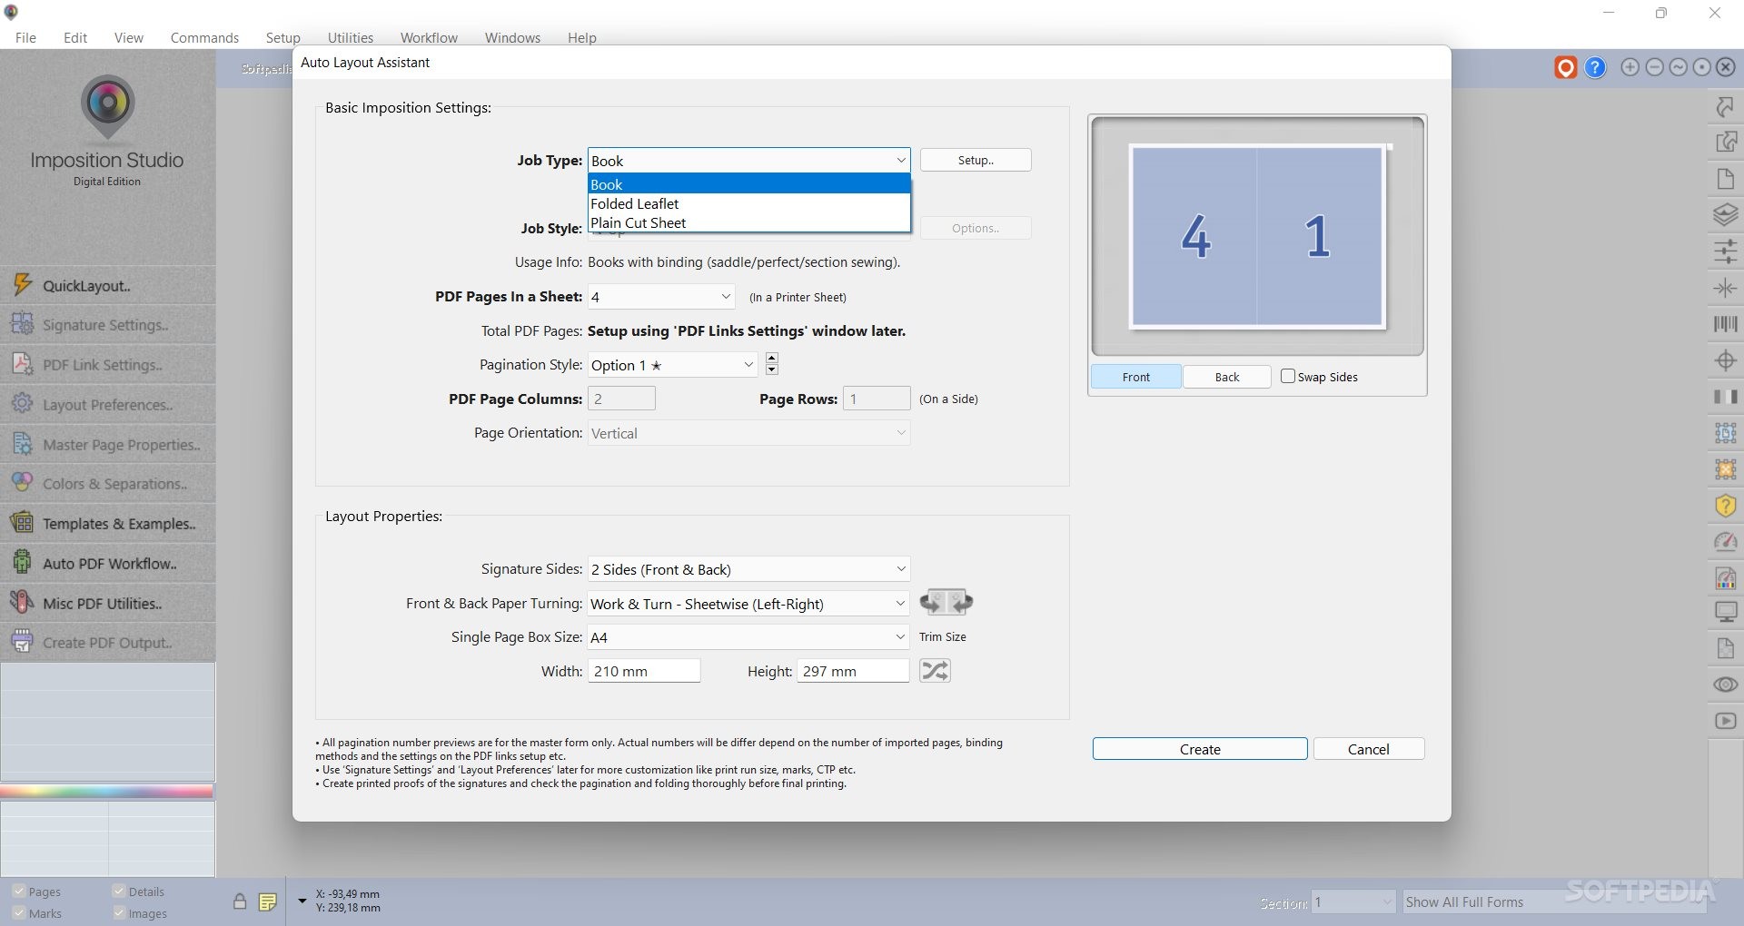
Task: Click the dot circle icon in top bar
Action: (x=1701, y=67)
